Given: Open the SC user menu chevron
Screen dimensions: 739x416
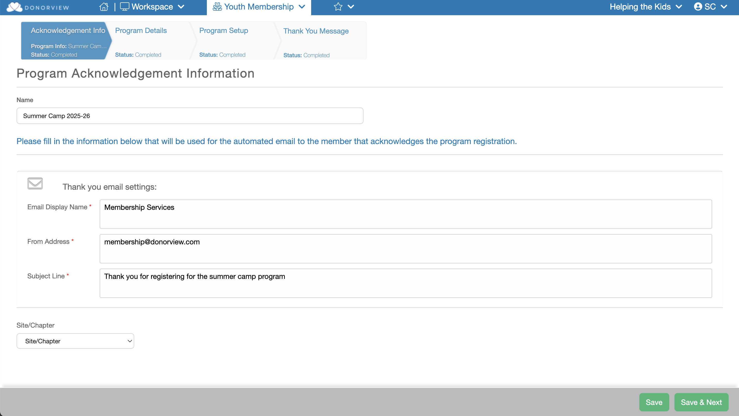Looking at the screenshot, I should (x=724, y=7).
